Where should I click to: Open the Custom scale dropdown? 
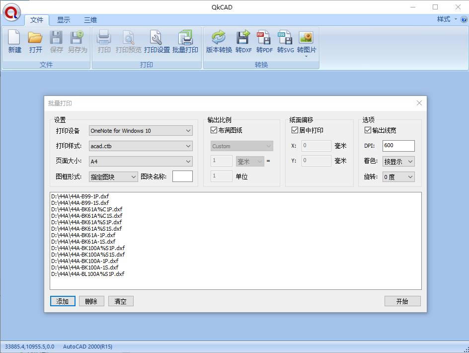(241, 146)
